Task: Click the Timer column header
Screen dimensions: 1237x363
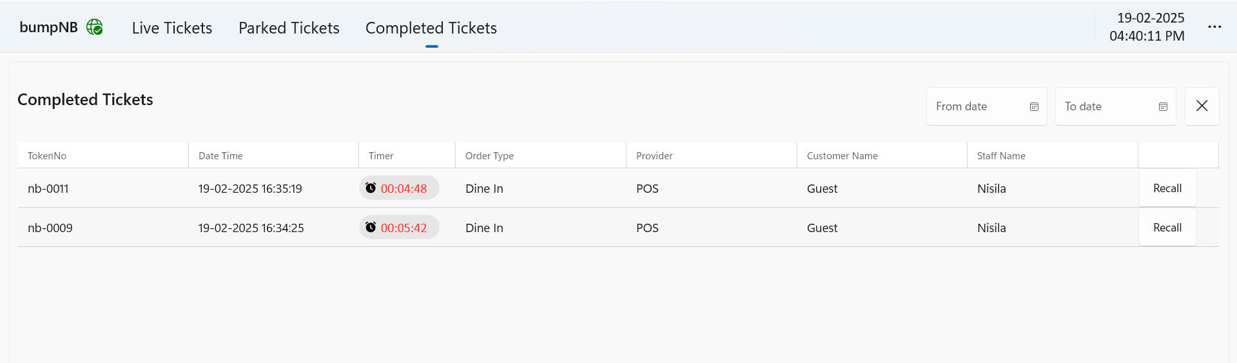Action: point(381,156)
